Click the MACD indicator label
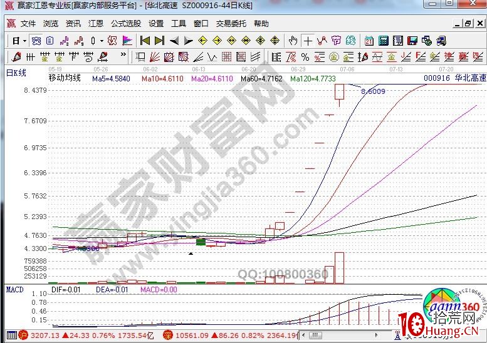This screenshot has width=487, height=343. [15, 290]
